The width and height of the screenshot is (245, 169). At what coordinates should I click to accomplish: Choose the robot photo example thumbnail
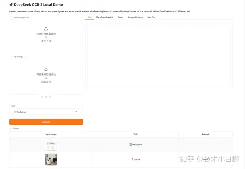tap(51, 159)
